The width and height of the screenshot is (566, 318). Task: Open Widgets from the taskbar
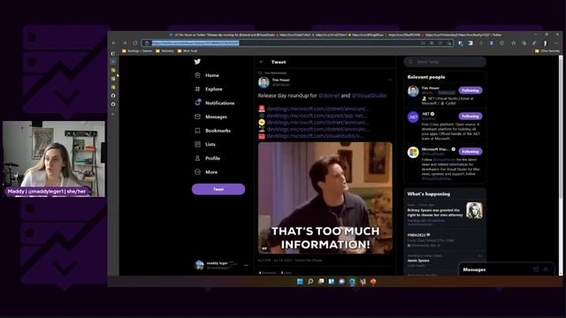tap(331, 282)
